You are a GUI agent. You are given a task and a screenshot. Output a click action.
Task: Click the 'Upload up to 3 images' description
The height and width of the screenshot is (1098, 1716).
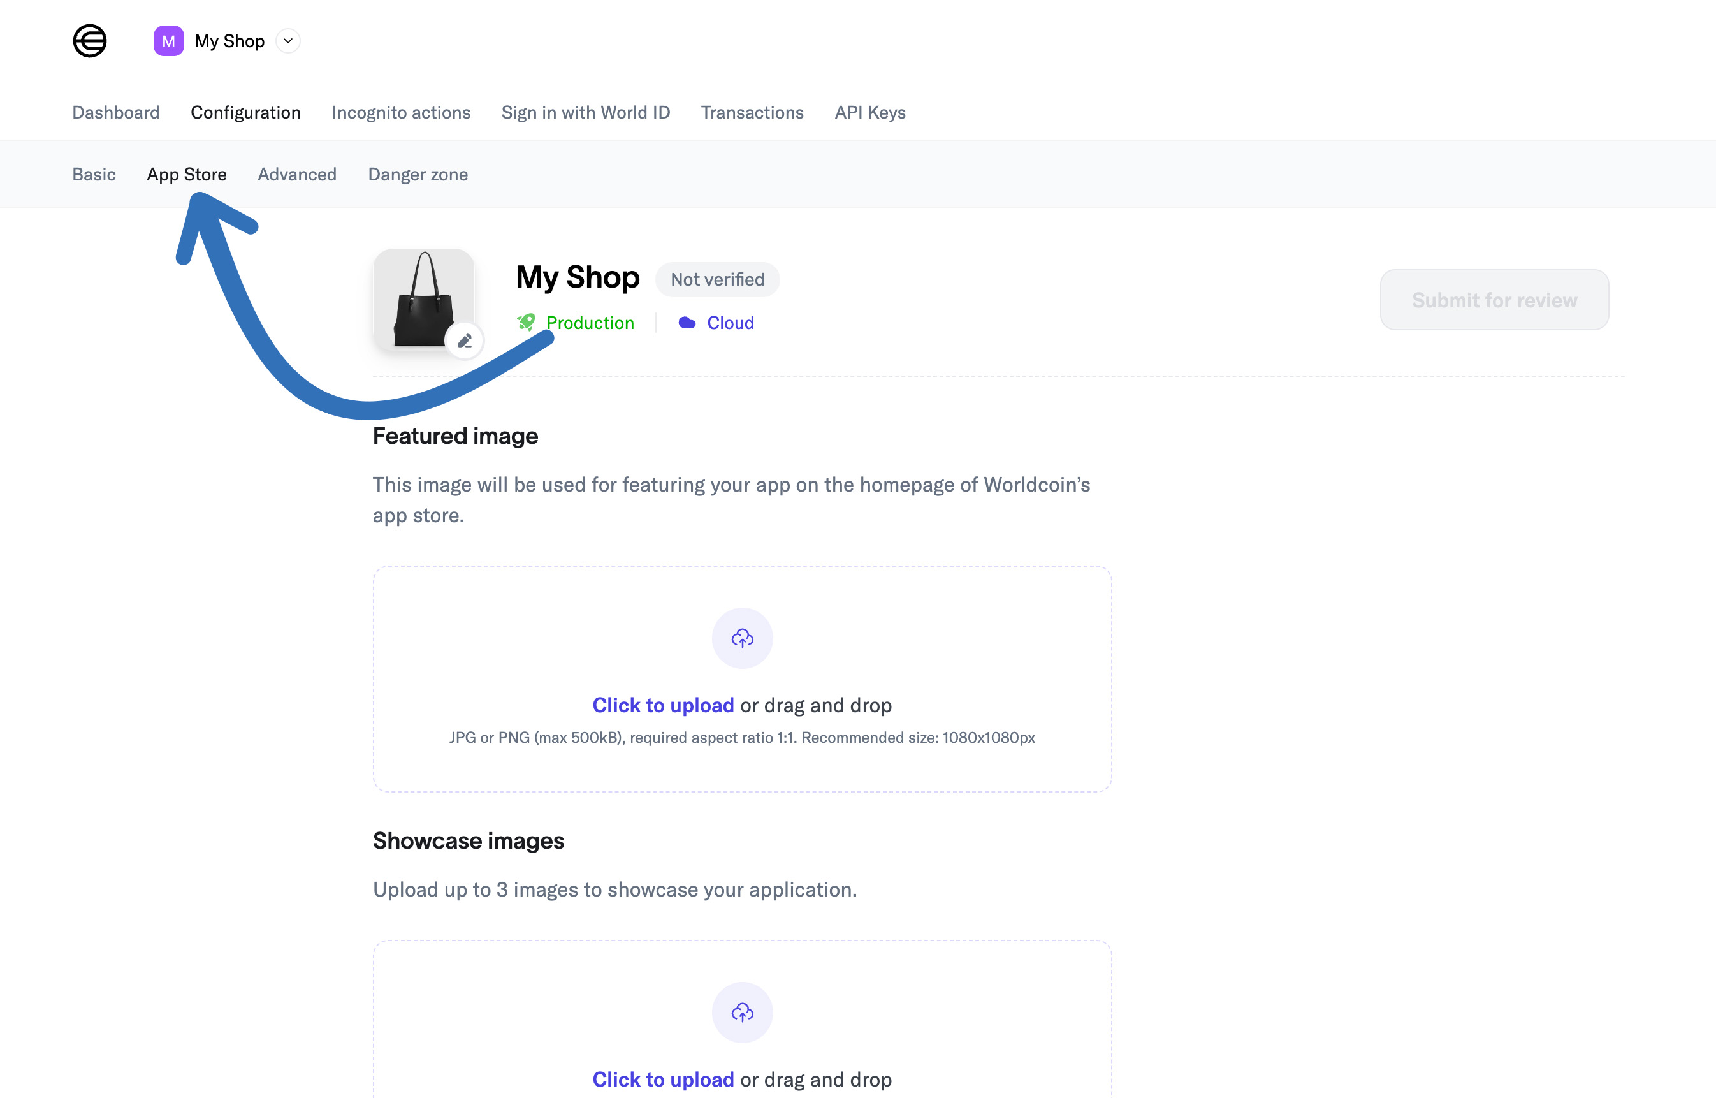coord(615,889)
